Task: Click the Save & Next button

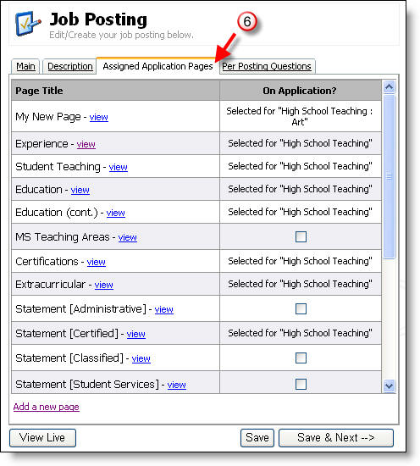Action: click(336, 437)
